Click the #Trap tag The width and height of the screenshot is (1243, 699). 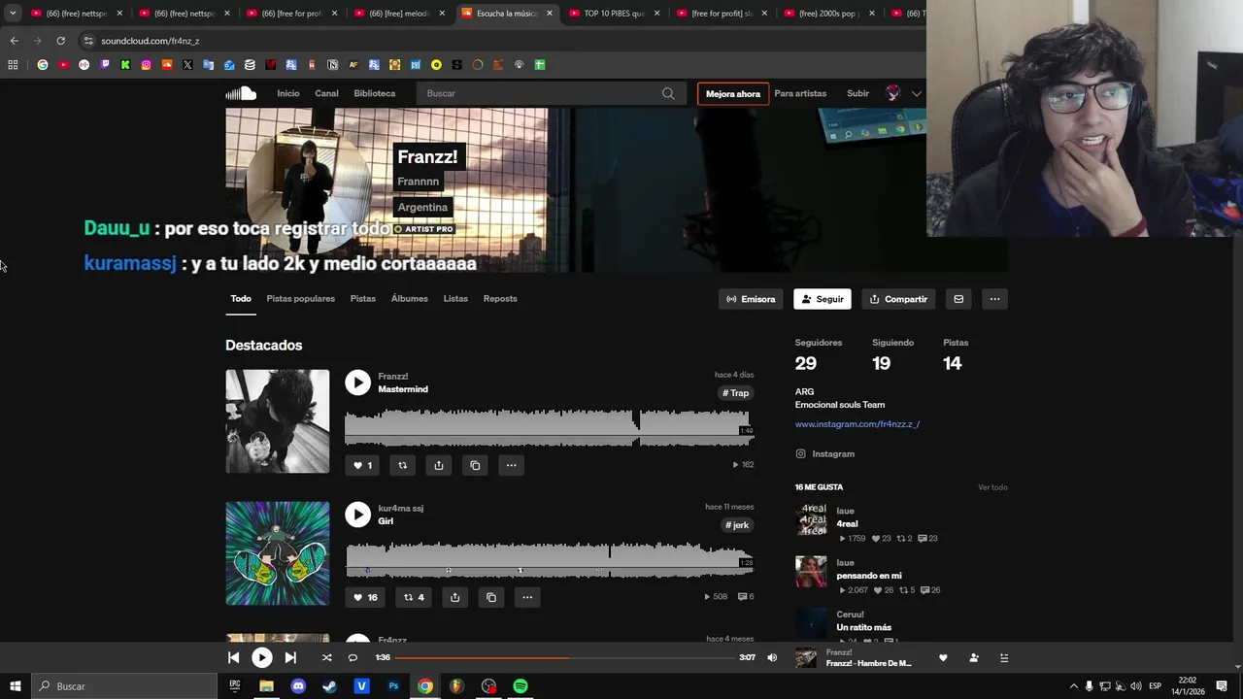(x=736, y=393)
